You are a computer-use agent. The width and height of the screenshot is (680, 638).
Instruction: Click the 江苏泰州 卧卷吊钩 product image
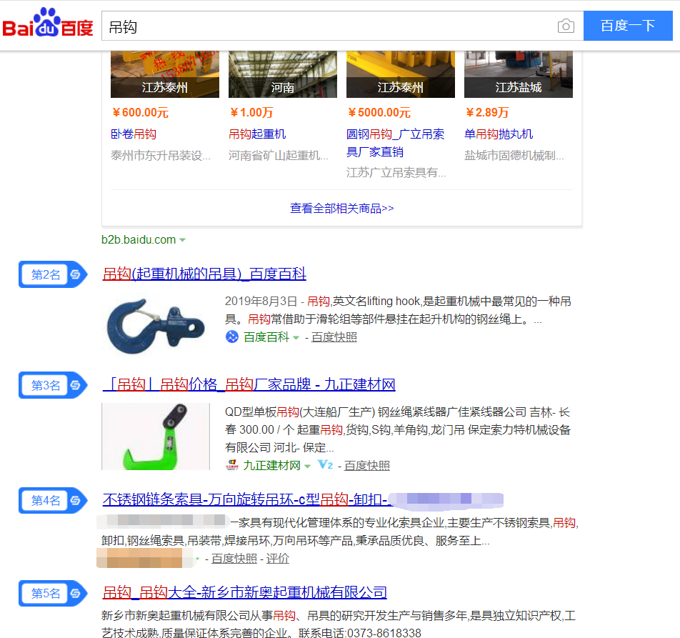[165, 74]
